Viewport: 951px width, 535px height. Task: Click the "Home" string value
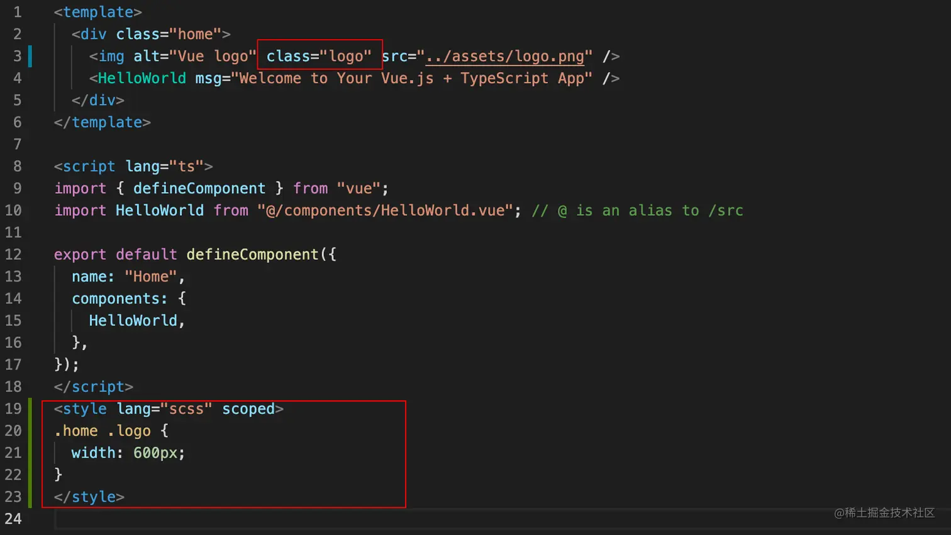151,276
